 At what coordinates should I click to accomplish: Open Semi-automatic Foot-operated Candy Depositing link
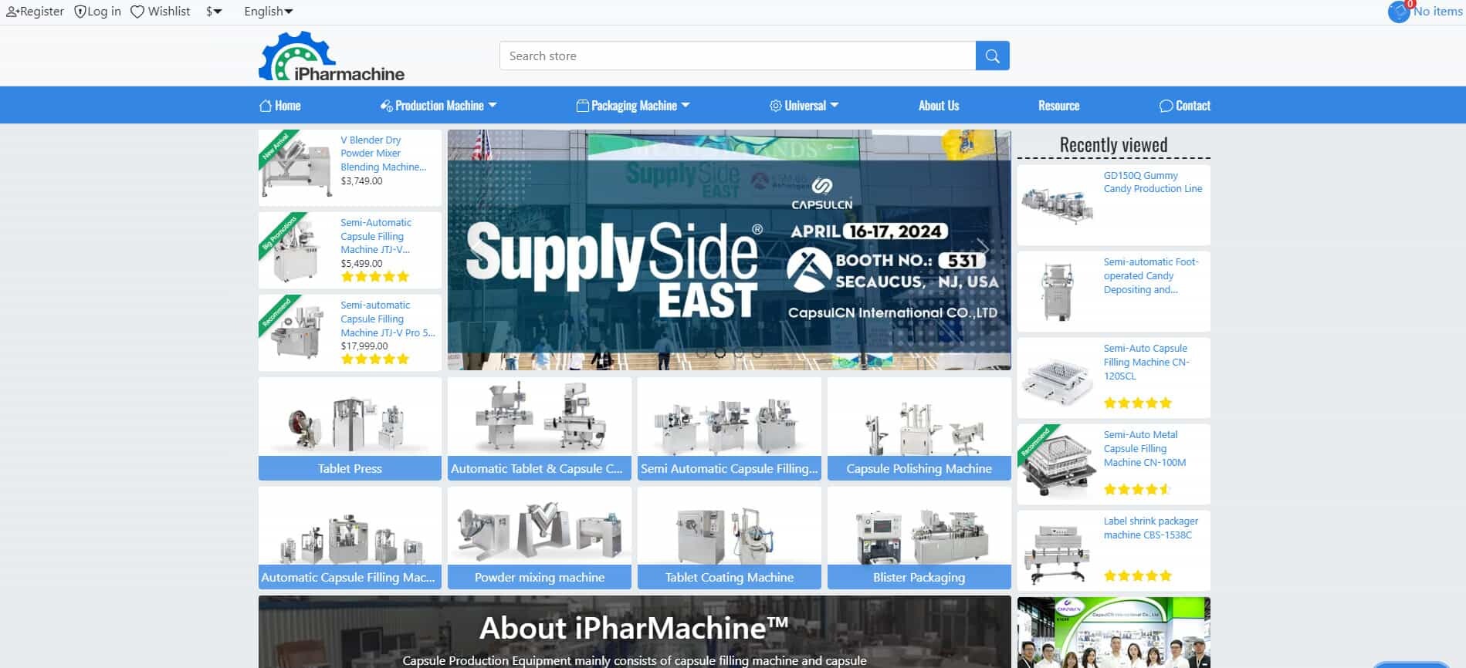[x=1151, y=276]
